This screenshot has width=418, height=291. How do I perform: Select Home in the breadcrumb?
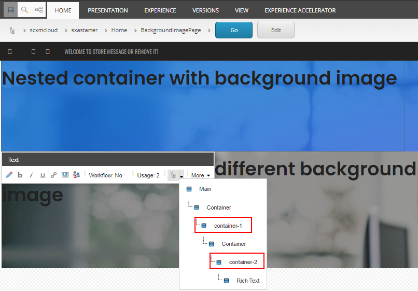click(119, 30)
